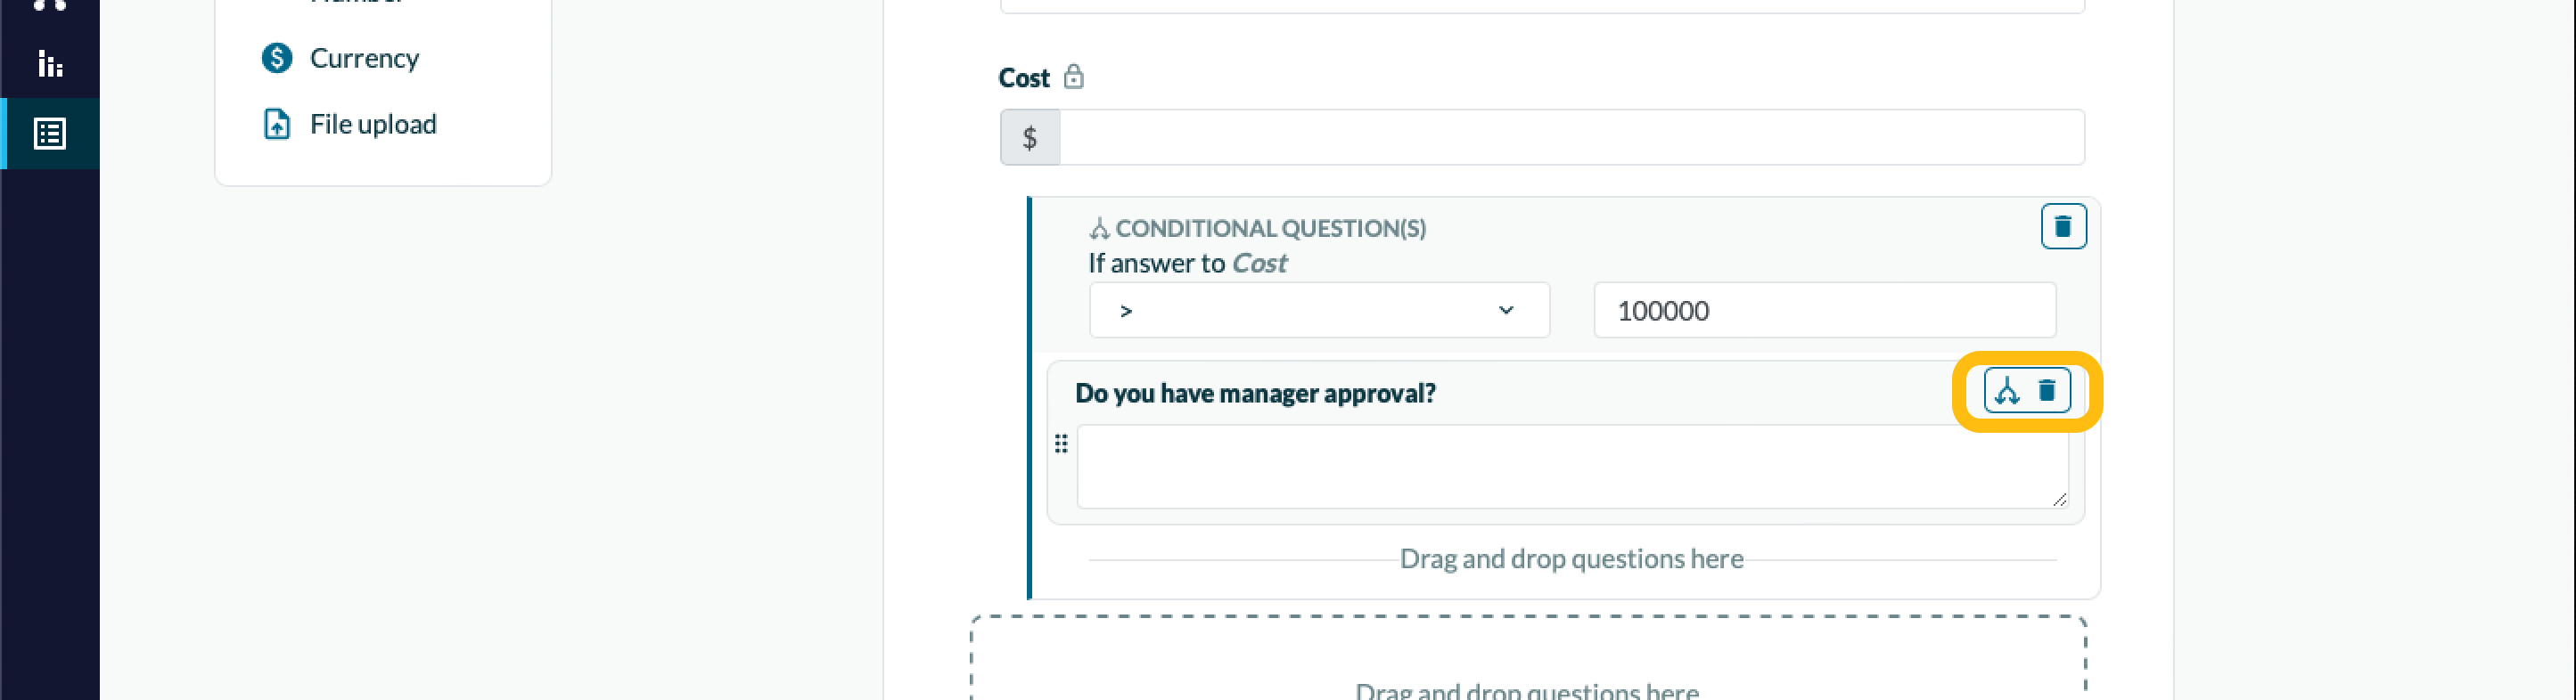The image size is (2576, 700).
Task: Grab the drag handle of approval question
Action: (1061, 444)
